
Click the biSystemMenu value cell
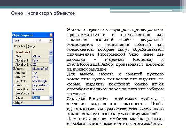(40, 85)
